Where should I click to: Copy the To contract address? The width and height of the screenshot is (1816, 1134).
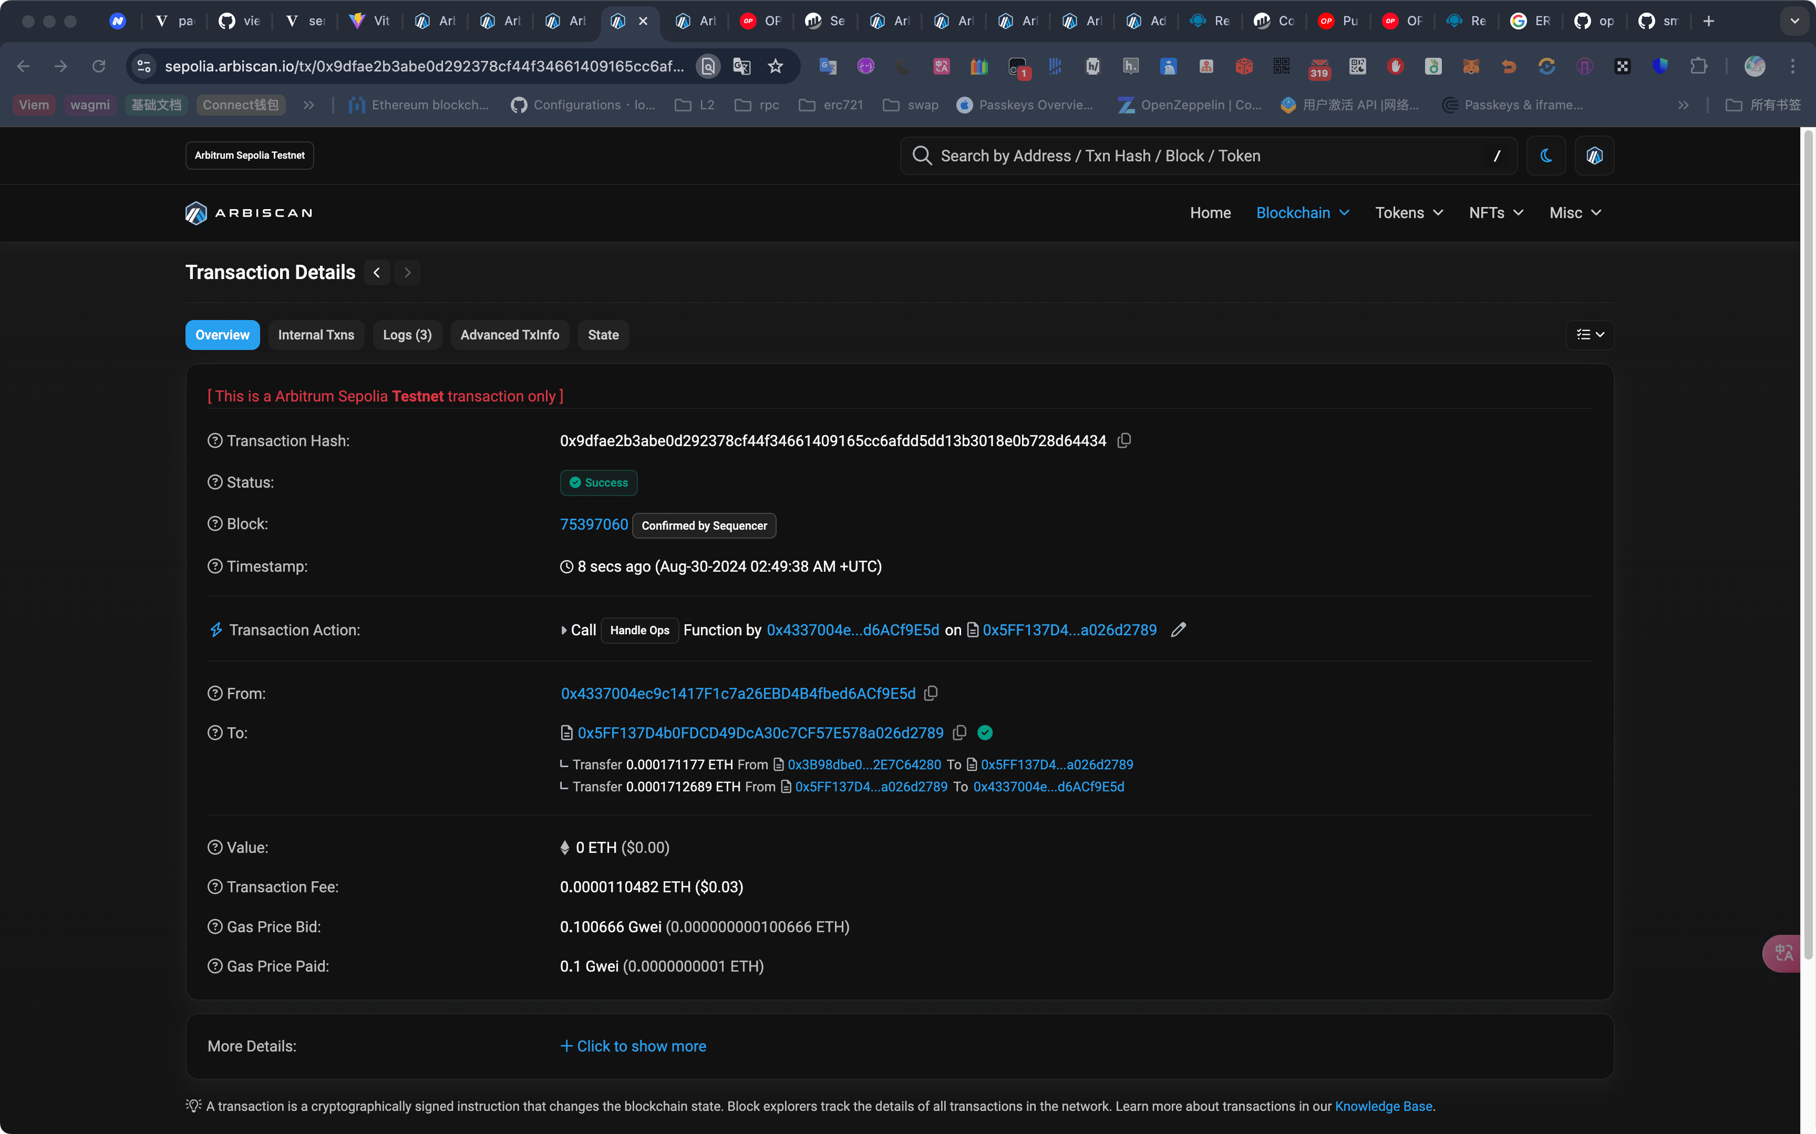pos(959,733)
